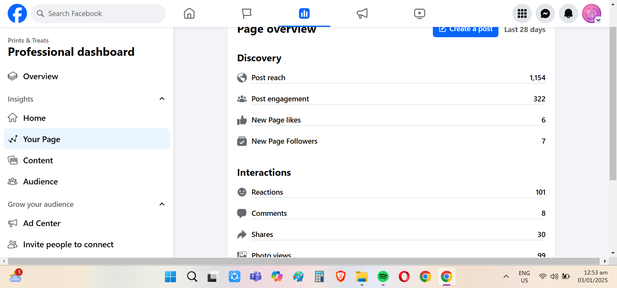Collapse the Insights section

pos(162,99)
